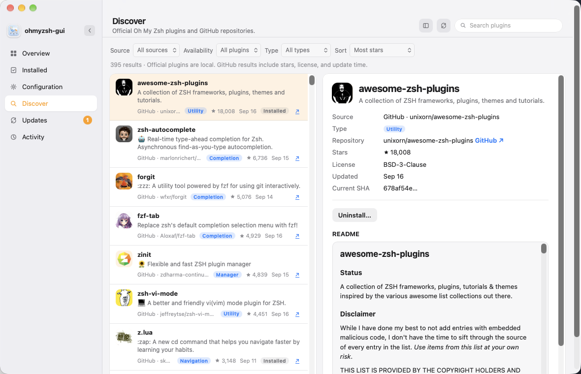
Task: Select the Discover sidebar item
Action: coord(51,103)
